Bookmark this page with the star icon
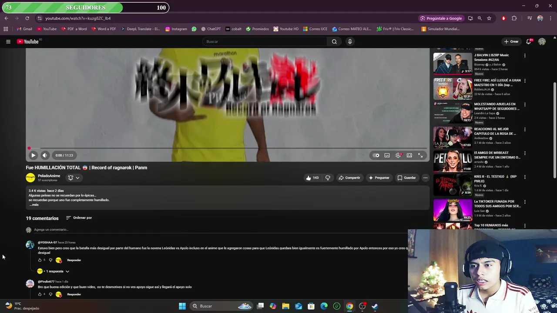Screen dimensions: 557x313 pyautogui.click(x=489, y=18)
